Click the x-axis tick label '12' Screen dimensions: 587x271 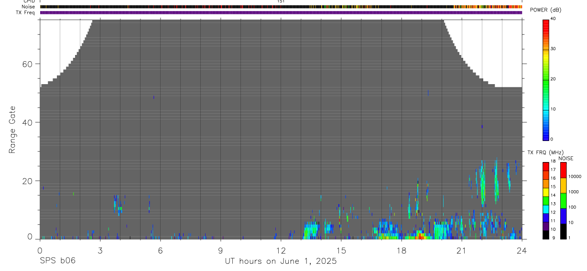point(281,250)
